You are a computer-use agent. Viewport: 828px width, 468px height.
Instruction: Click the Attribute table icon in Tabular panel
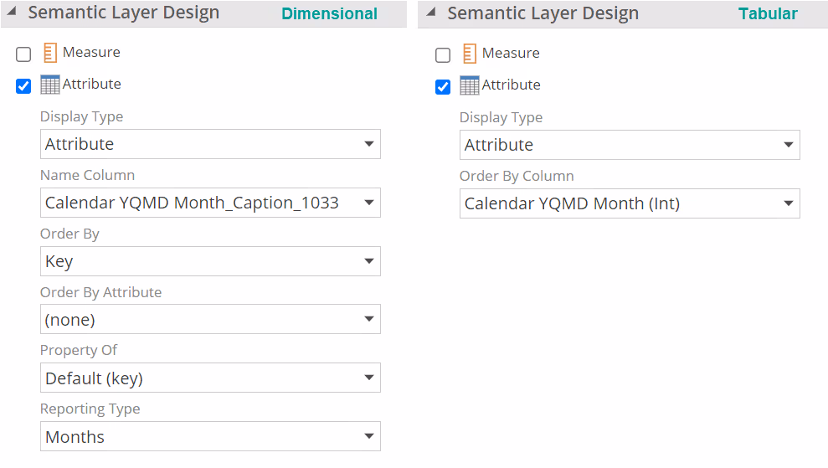[470, 85]
